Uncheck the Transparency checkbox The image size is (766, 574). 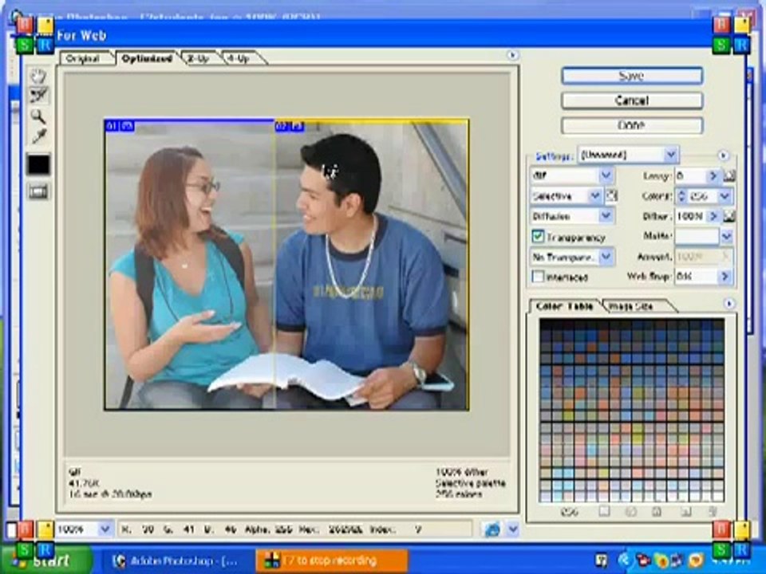538,237
